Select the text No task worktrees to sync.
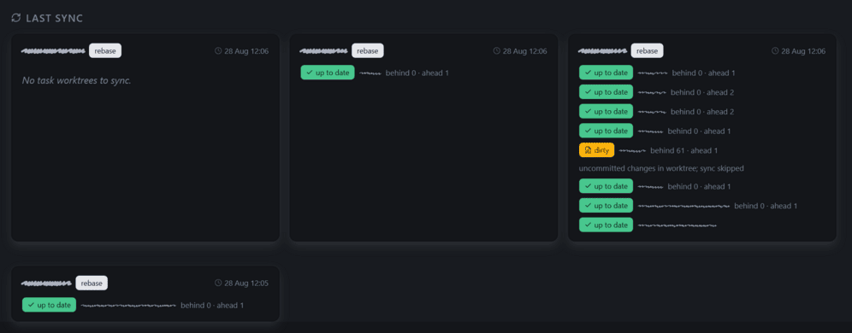 77,81
